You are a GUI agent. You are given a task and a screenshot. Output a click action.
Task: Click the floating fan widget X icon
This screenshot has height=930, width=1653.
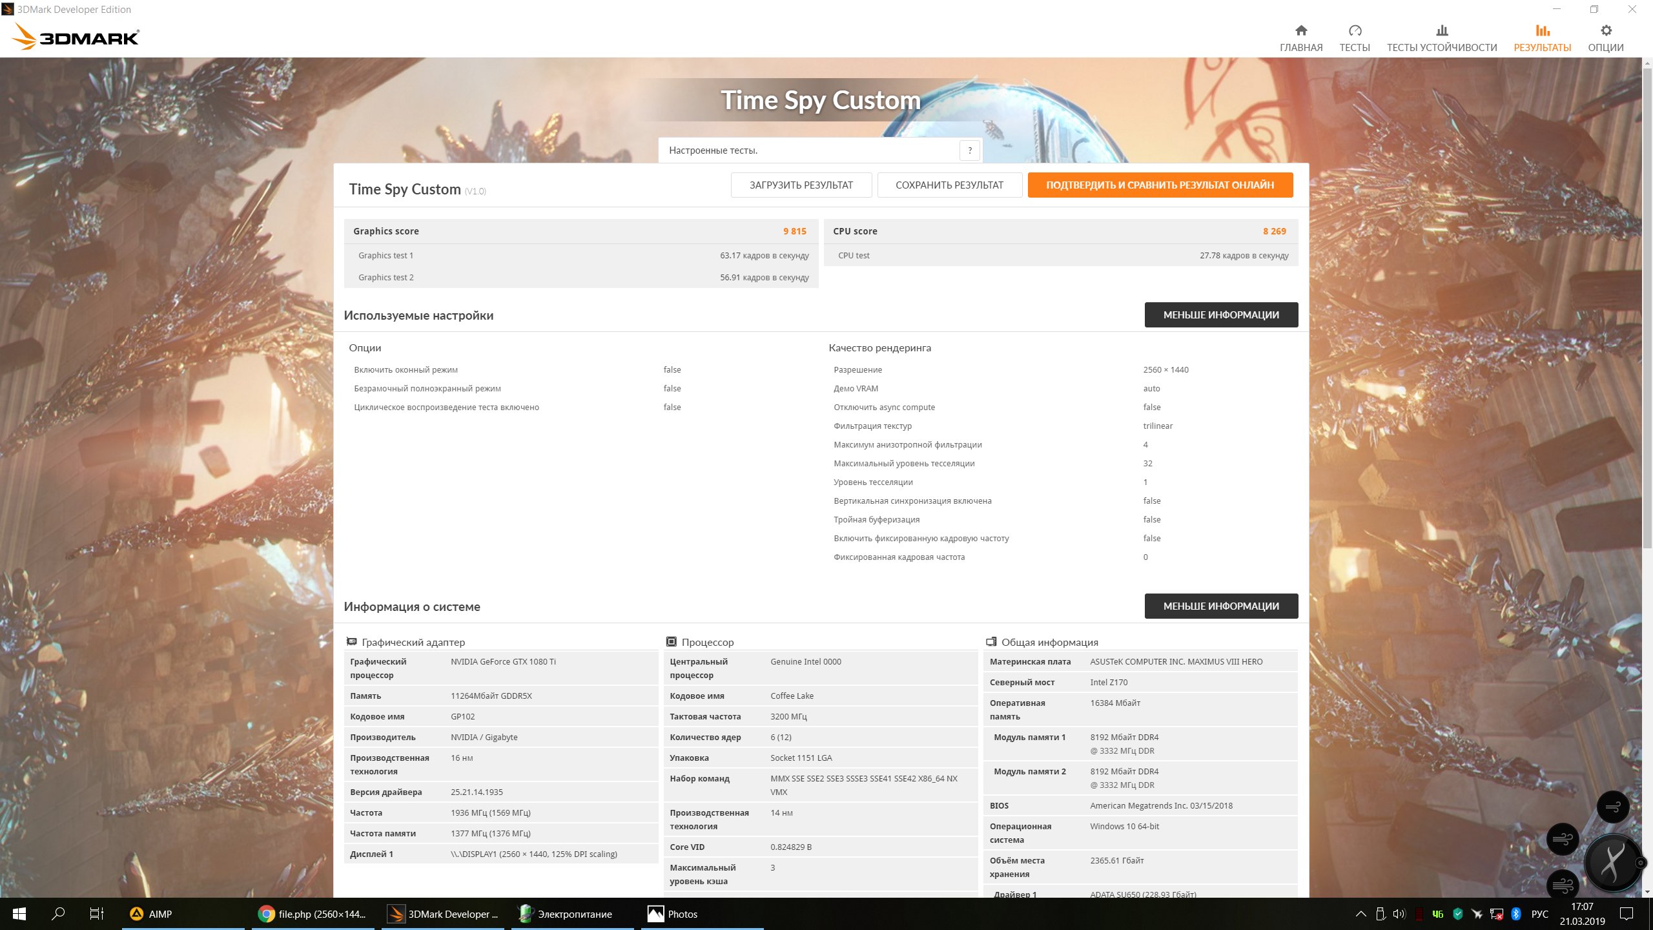(x=1612, y=862)
